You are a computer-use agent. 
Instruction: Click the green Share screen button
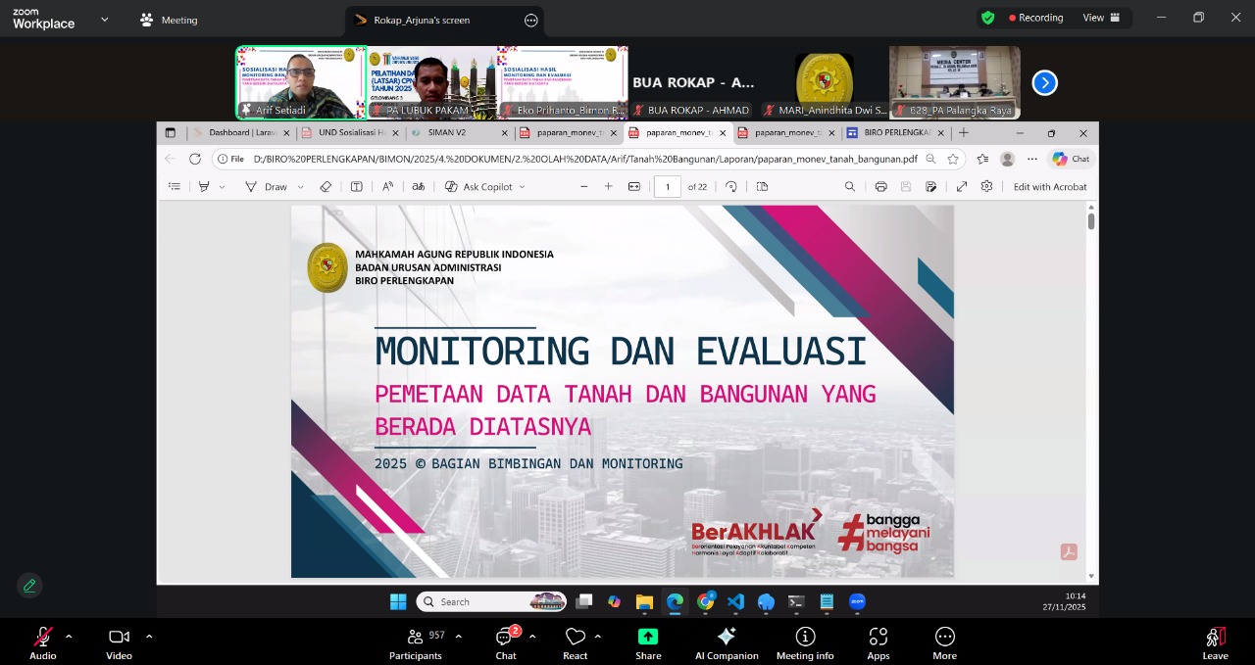[x=648, y=642]
